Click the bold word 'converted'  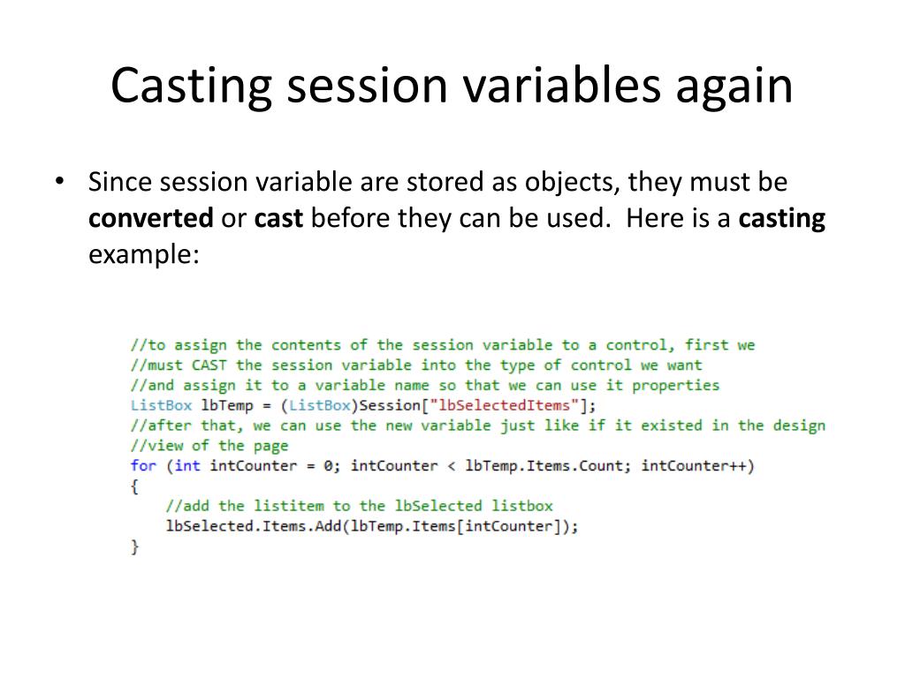[150, 218]
